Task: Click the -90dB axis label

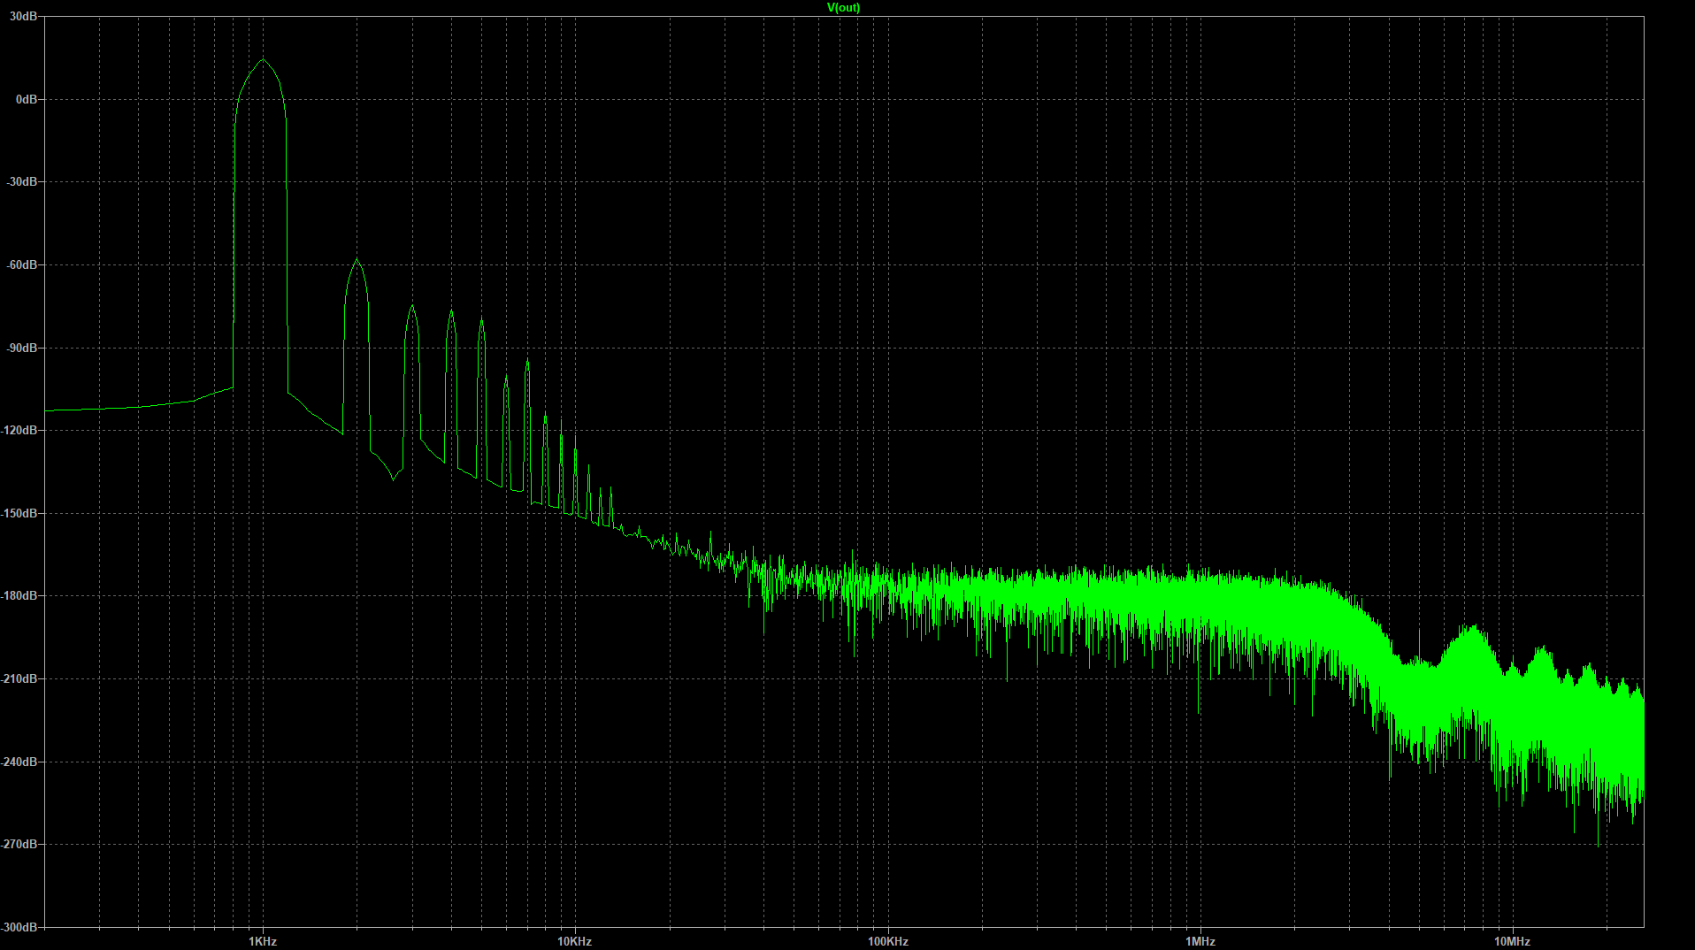Action: (x=22, y=348)
